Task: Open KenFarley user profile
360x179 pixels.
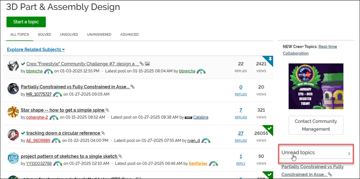Action: click(x=198, y=164)
